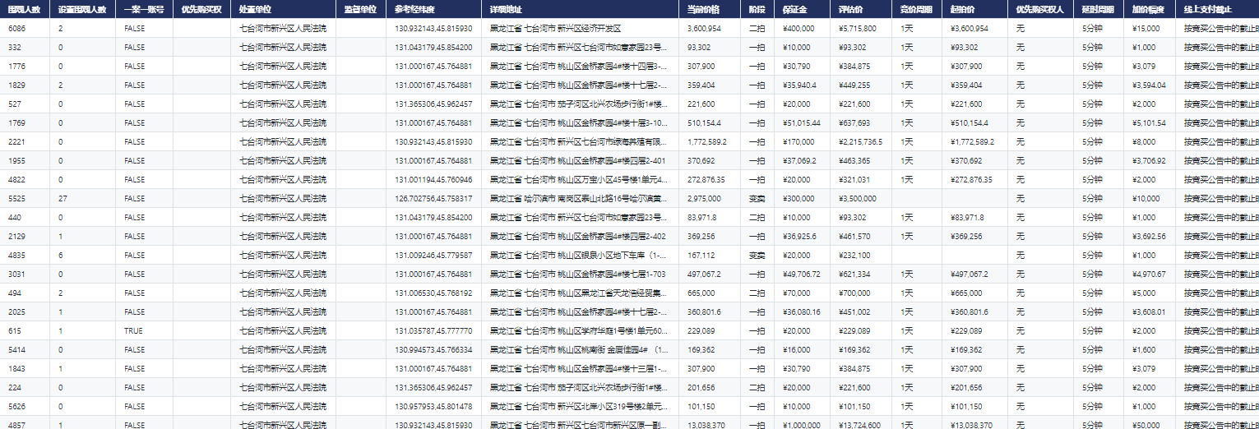Click the 设置围观人数 column header
The image size is (1259, 429).
click(83, 9)
